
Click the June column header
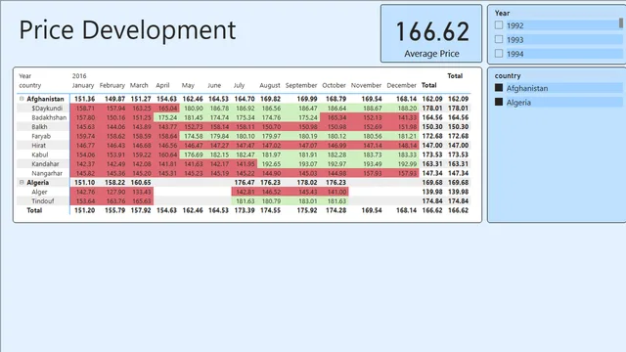pyautogui.click(x=214, y=85)
